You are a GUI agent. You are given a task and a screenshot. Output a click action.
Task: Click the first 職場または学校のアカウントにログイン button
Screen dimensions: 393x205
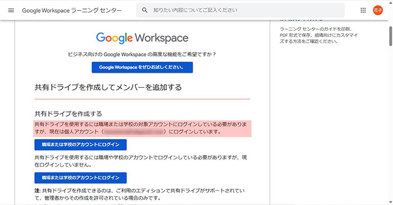pos(80,144)
